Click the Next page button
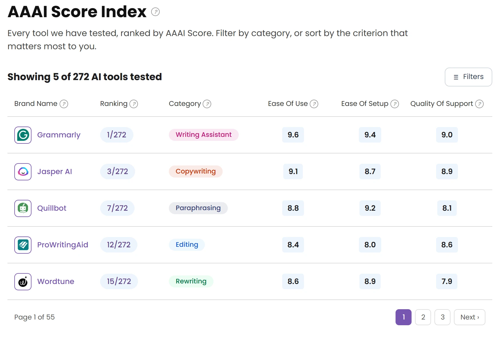Viewport: 498px width, 355px height. pyautogui.click(x=469, y=317)
